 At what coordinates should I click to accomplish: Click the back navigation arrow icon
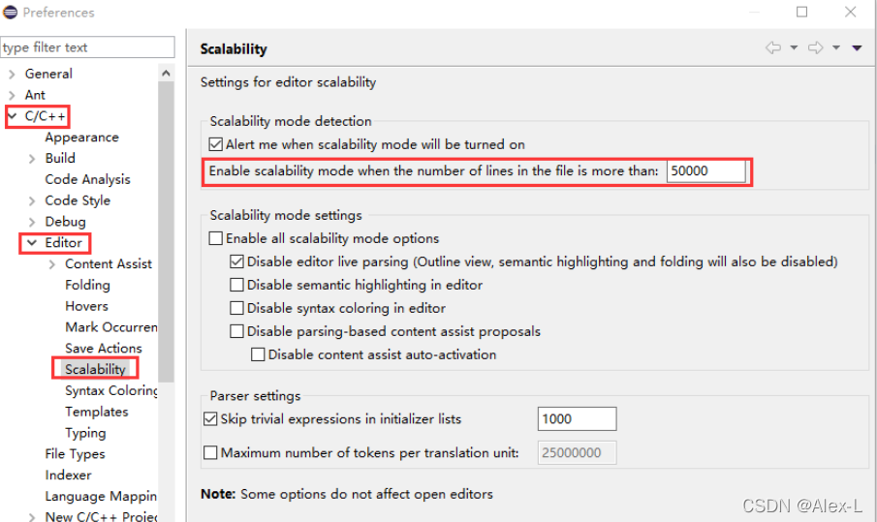(772, 47)
